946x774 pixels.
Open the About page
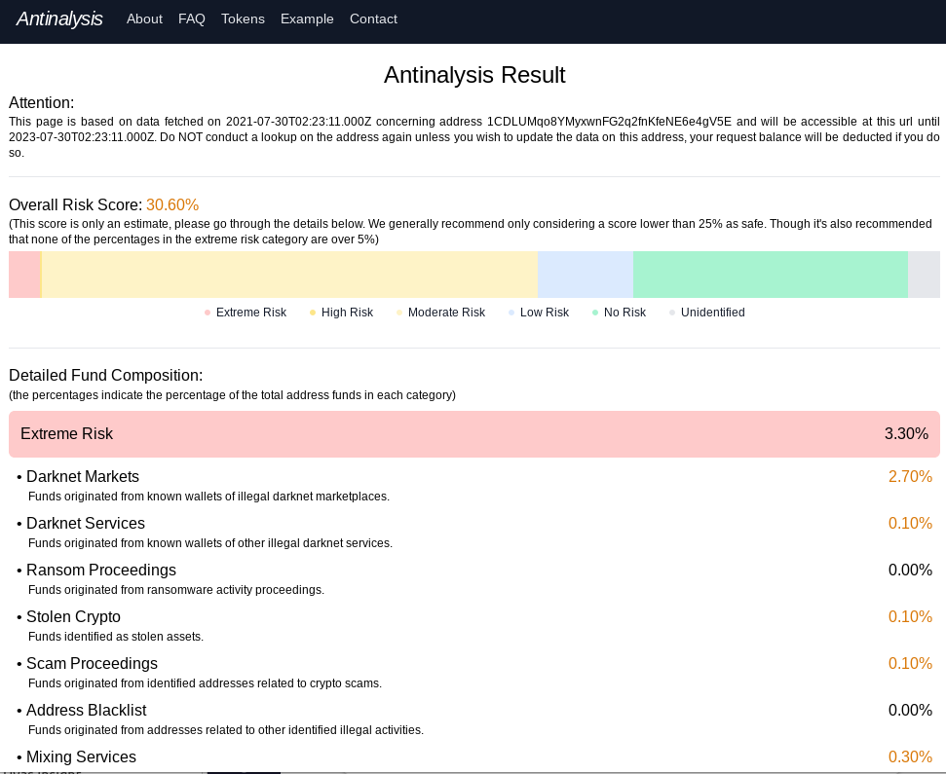pos(144,19)
